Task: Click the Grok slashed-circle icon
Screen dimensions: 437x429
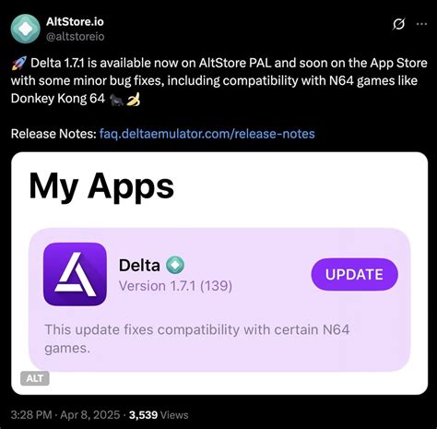Action: coord(398,24)
